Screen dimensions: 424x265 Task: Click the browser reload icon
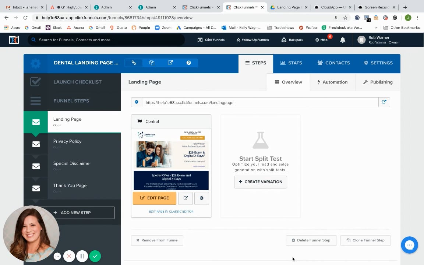pyautogui.click(x=25, y=18)
